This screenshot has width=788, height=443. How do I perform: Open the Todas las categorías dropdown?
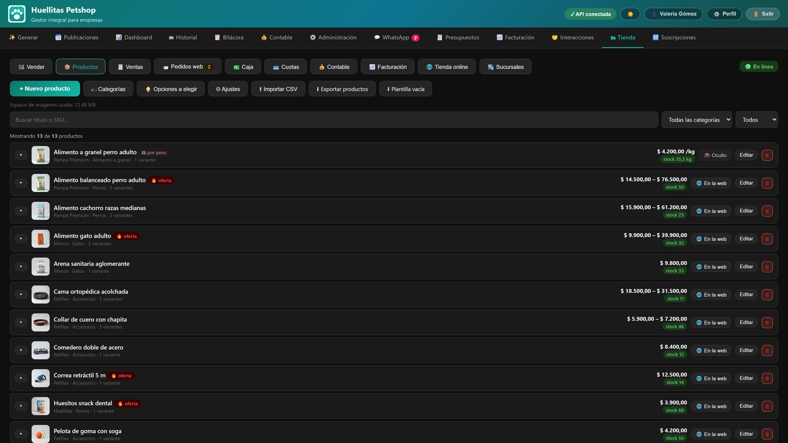[697, 120]
